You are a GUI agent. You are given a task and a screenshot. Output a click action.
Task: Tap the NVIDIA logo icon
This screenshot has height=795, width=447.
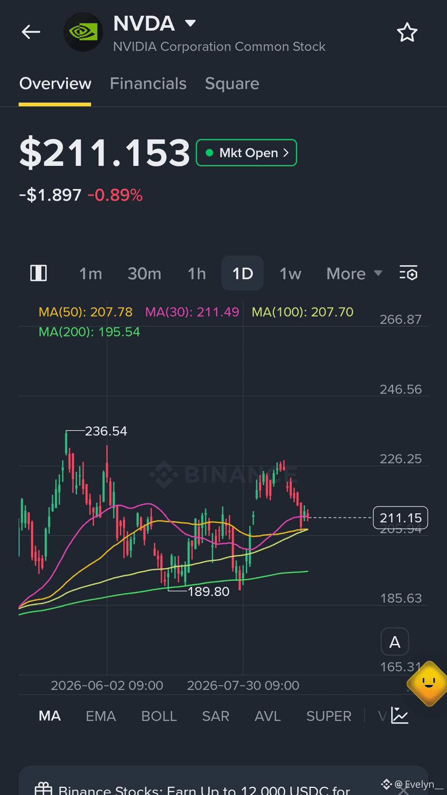(x=83, y=32)
